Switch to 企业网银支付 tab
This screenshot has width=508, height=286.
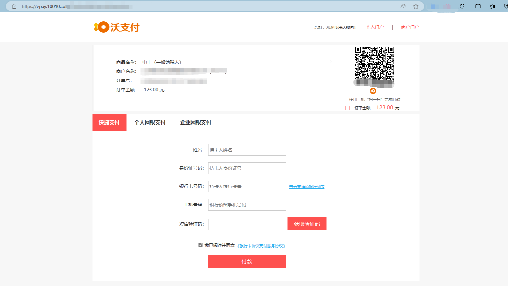tap(196, 122)
